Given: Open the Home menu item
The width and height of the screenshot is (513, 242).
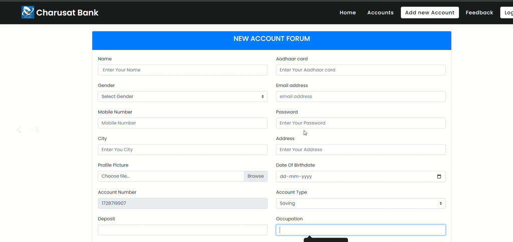Looking at the screenshot, I should (x=348, y=12).
